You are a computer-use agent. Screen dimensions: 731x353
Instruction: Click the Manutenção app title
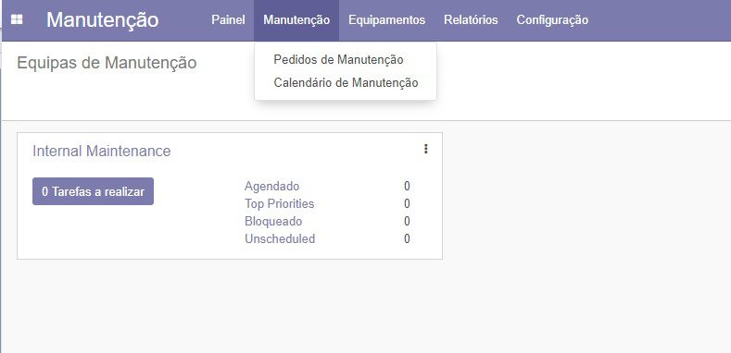pos(103,20)
